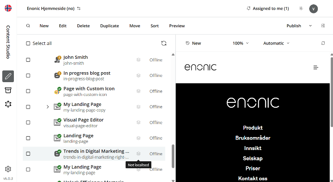Click the Edit toolbar action
The image size is (333, 182).
tap(62, 26)
